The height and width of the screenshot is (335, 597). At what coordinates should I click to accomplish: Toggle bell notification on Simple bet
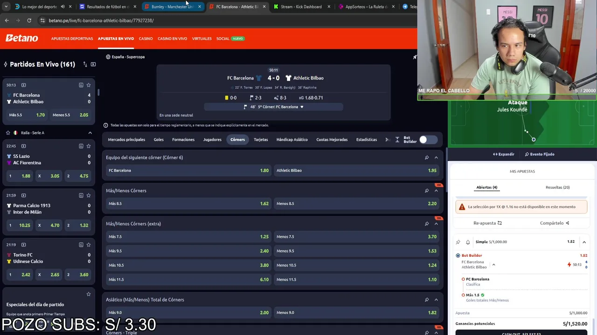pos(468,242)
